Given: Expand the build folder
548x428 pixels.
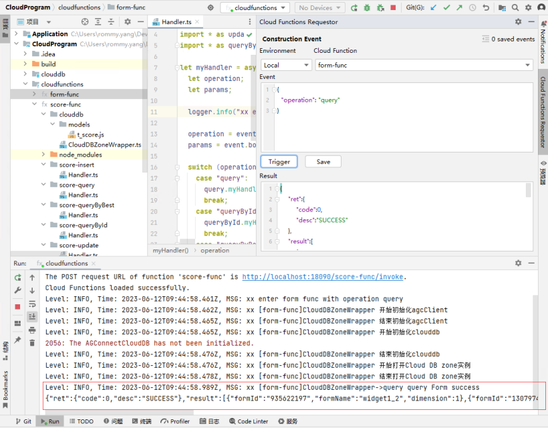Looking at the screenshot, I should [x=25, y=64].
